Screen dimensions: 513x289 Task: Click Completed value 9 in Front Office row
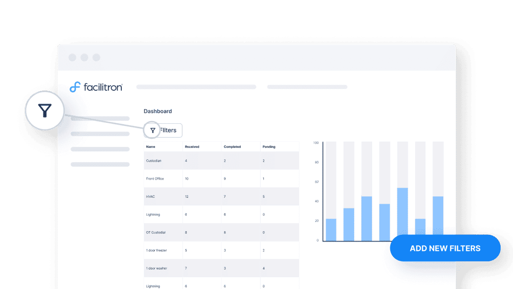coord(225,179)
